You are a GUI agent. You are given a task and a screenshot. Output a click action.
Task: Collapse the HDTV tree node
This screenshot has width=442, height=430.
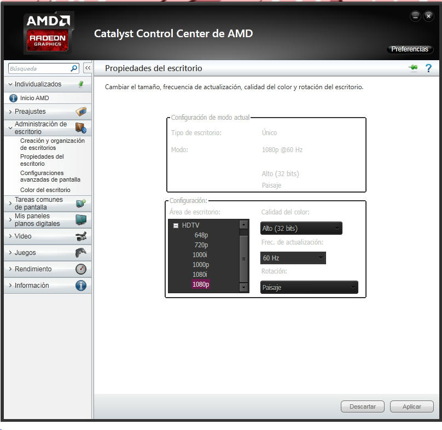176,225
